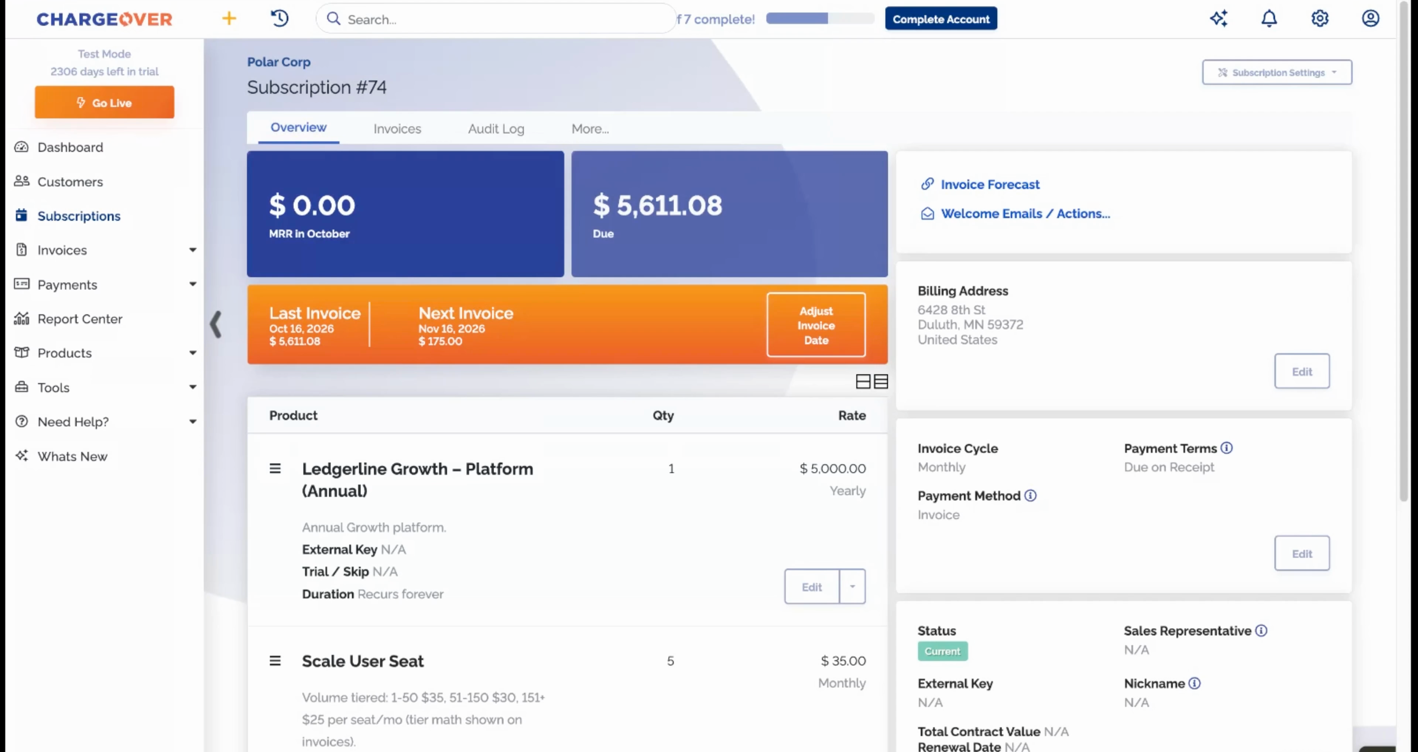Screen dimensions: 1418x752
Task: Click the Sales Representative info icon
Action: coord(1261,631)
